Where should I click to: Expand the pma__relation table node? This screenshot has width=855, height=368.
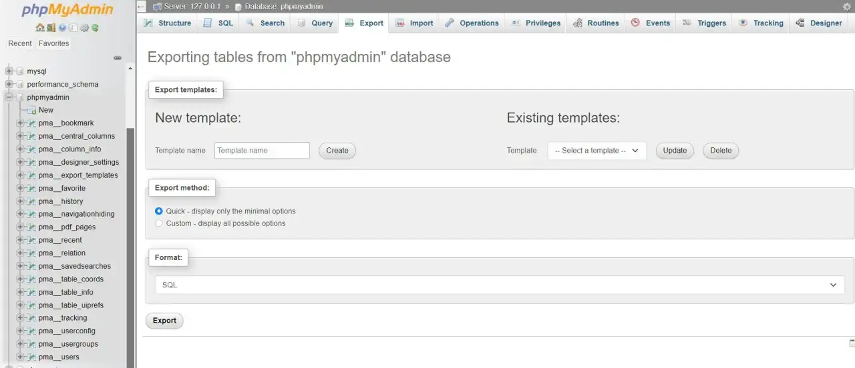(20, 253)
